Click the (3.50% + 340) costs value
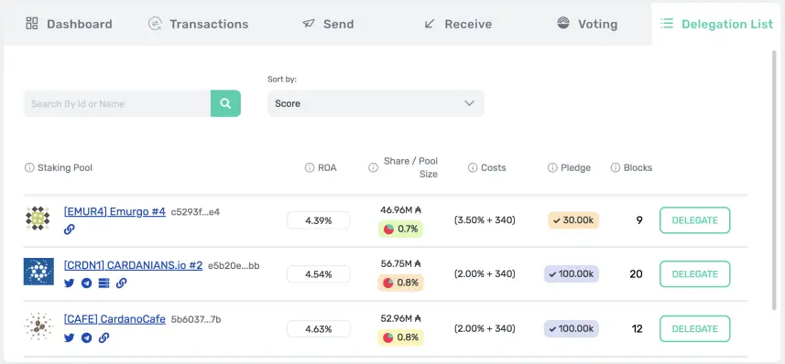The height and width of the screenshot is (364, 785). click(485, 220)
